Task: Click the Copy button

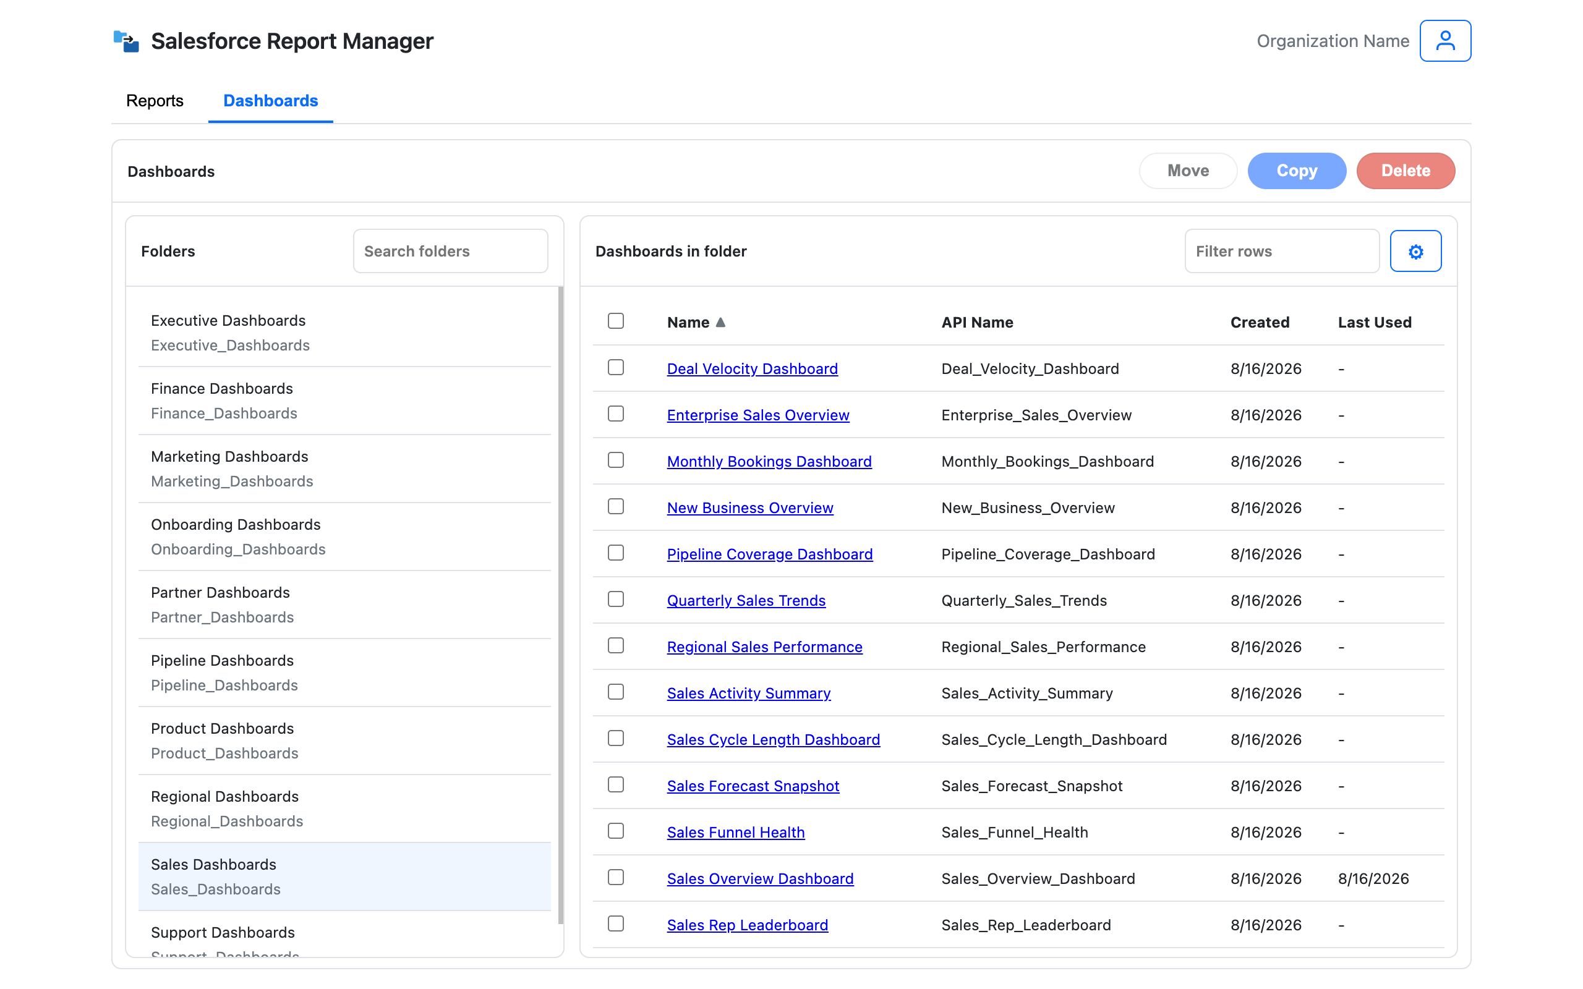Action: (x=1297, y=171)
